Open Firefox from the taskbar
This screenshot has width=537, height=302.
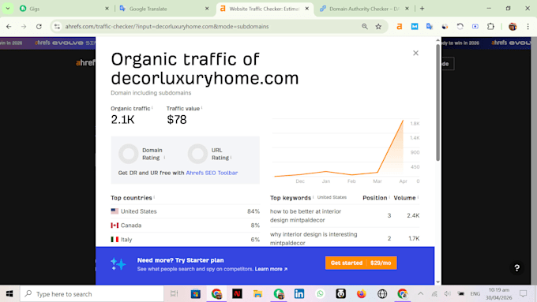coord(362,294)
